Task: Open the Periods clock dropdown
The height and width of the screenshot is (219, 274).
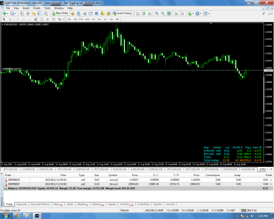Action: click(201, 14)
